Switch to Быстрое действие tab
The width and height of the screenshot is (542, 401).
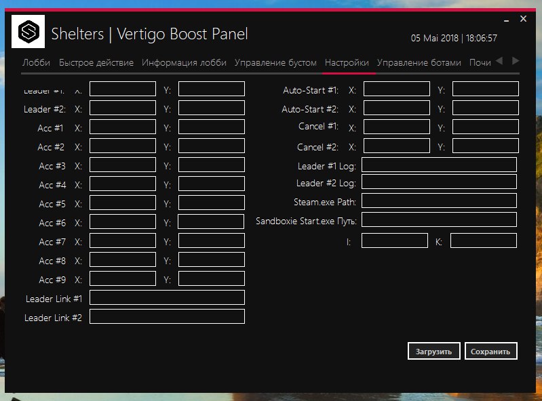pos(96,63)
